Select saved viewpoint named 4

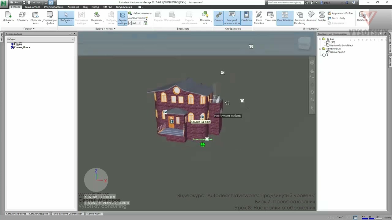click(x=327, y=55)
